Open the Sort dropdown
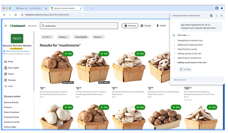 [x=47, y=37]
